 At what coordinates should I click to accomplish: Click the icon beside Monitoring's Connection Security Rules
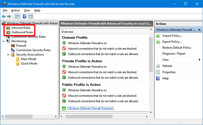13,50
